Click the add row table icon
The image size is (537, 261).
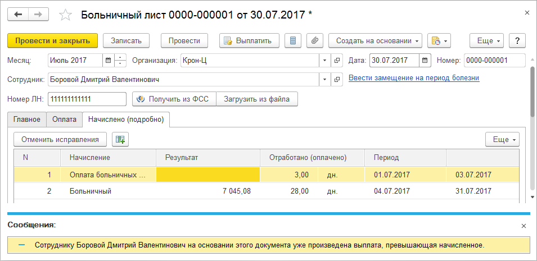point(120,139)
